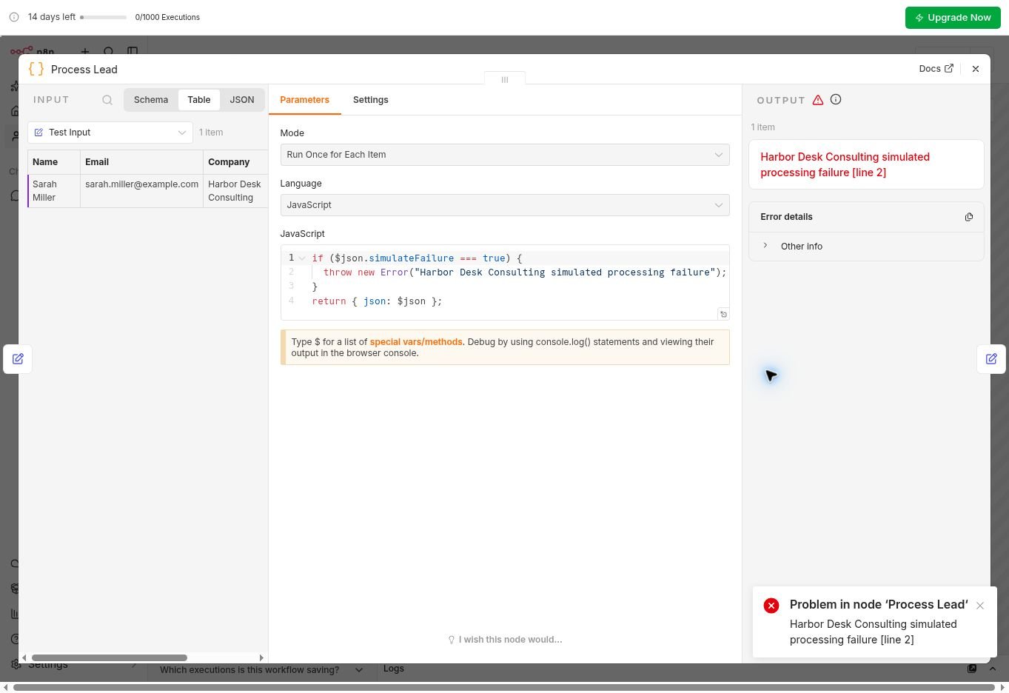Click 'I wish this node would...' link

(x=505, y=640)
